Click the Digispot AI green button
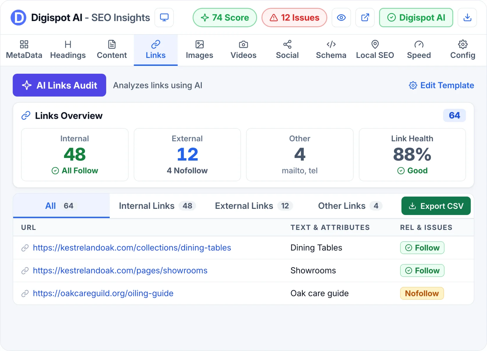 (416, 18)
